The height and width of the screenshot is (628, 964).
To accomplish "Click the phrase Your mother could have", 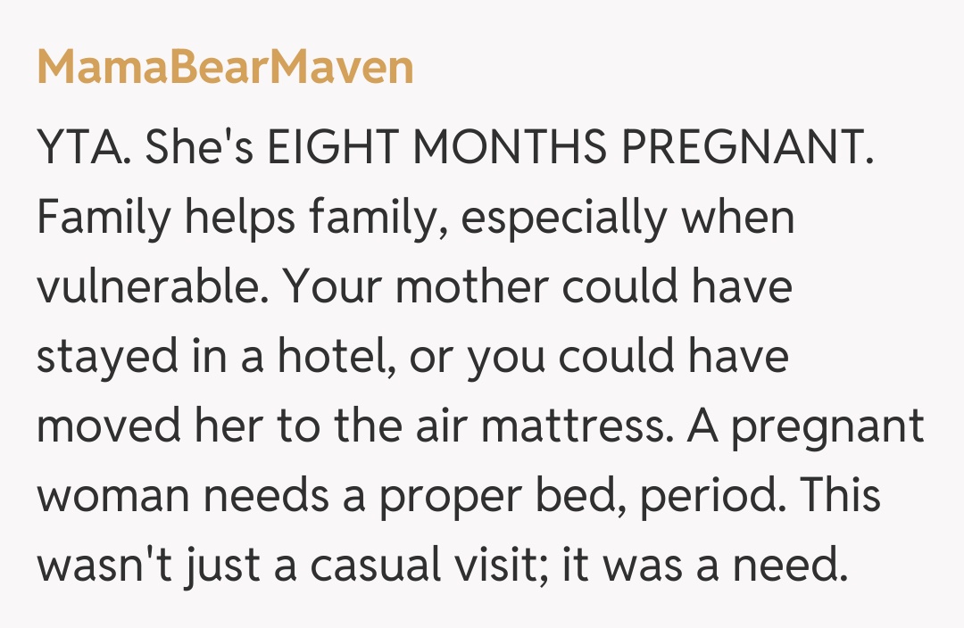I will click(537, 289).
